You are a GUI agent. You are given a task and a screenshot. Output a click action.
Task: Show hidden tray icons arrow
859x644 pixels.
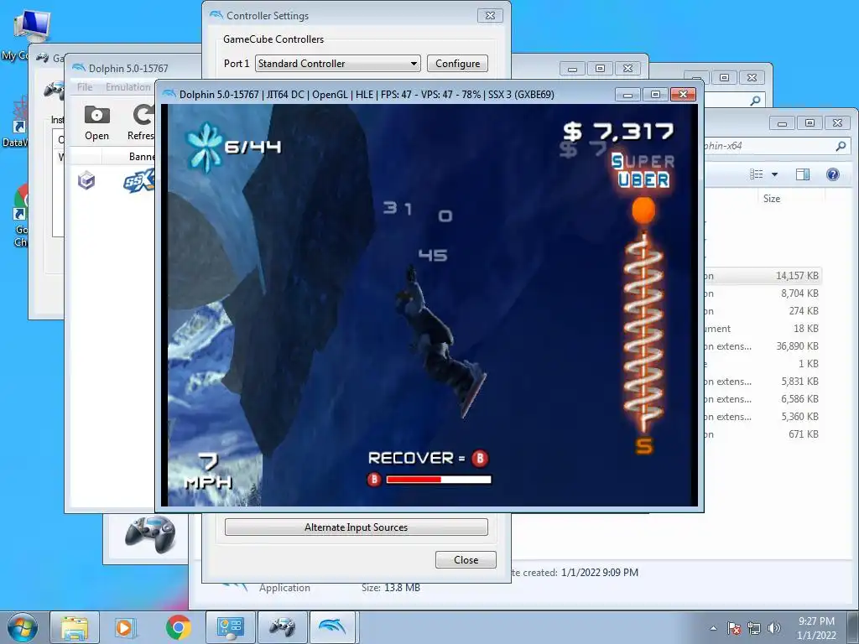point(713,628)
